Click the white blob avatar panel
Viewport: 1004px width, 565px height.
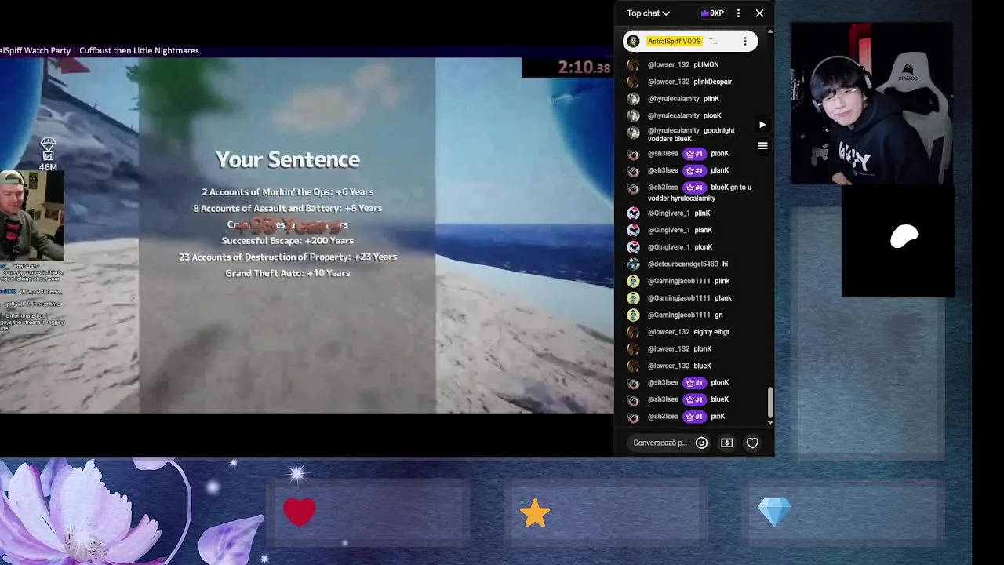(x=897, y=241)
